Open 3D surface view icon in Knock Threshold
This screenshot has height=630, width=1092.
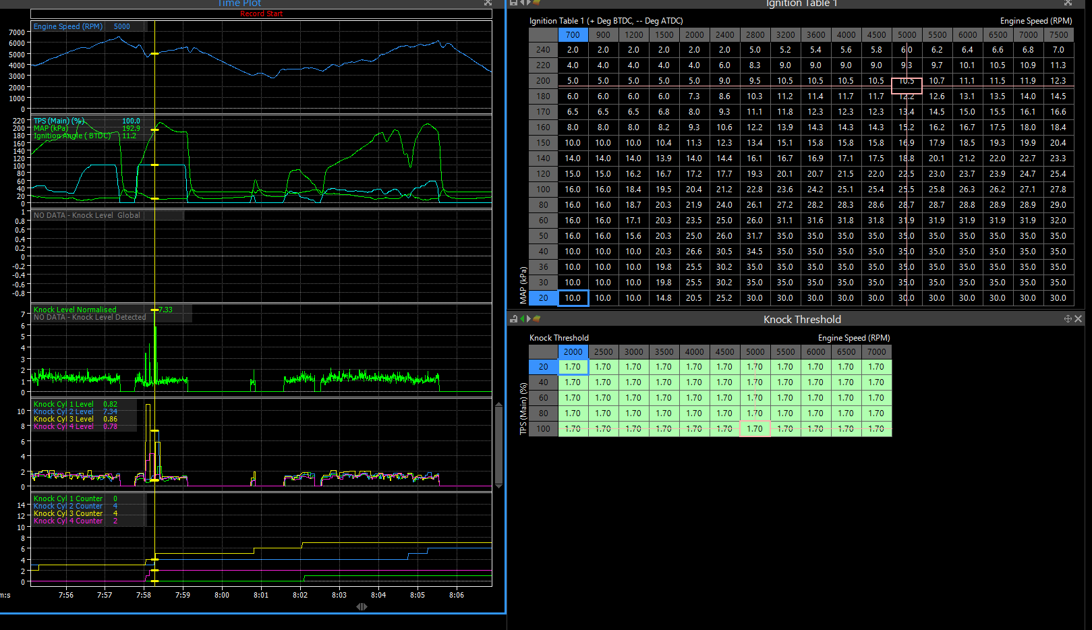[x=537, y=319]
